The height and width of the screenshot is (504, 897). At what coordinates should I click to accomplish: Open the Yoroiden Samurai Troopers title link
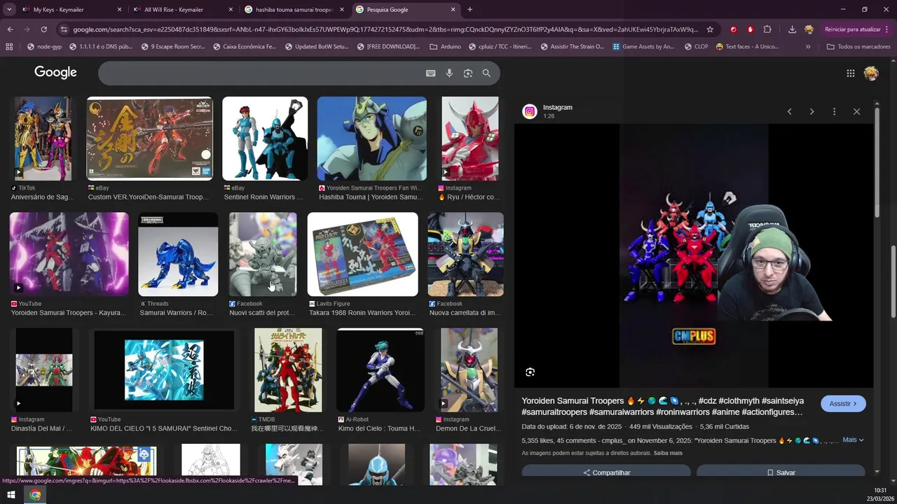[x=662, y=407]
